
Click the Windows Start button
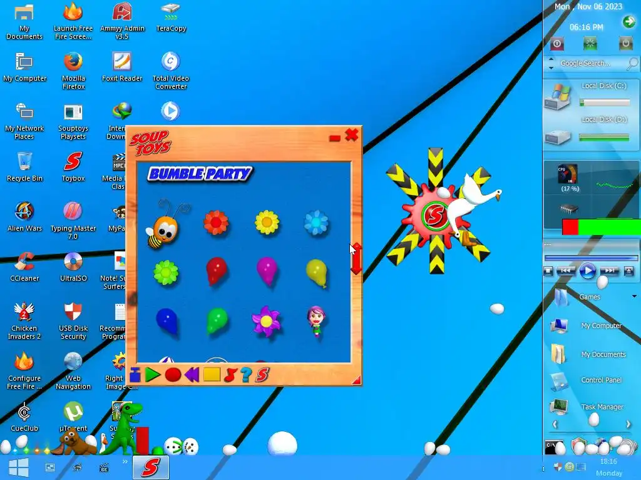tap(18, 467)
